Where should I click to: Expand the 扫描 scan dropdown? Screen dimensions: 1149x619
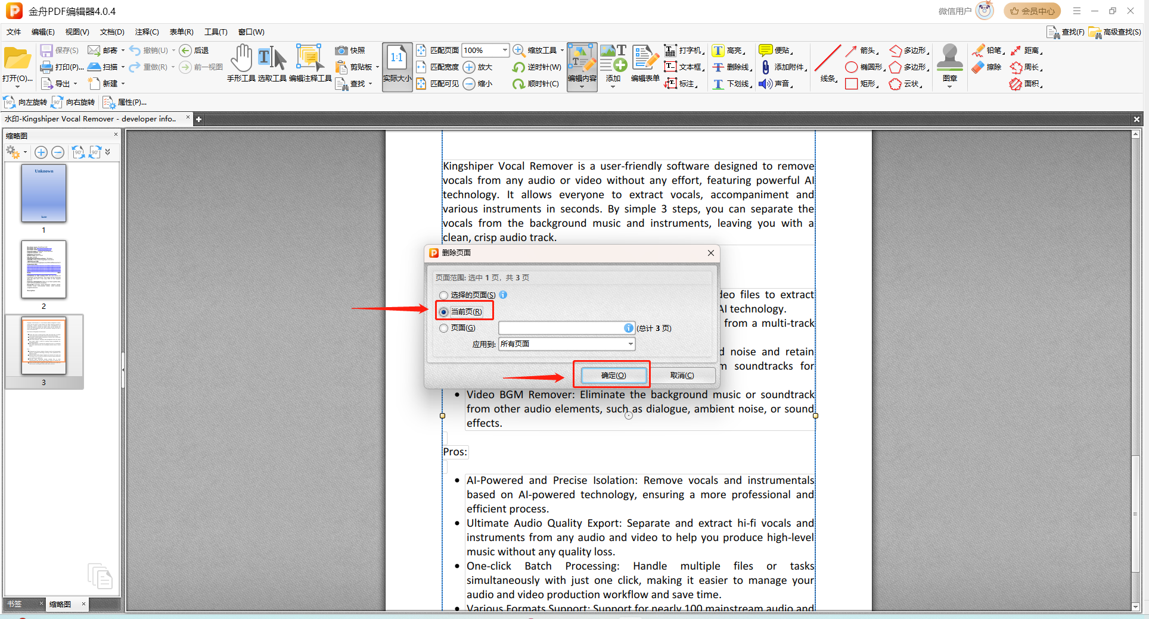[x=123, y=67]
